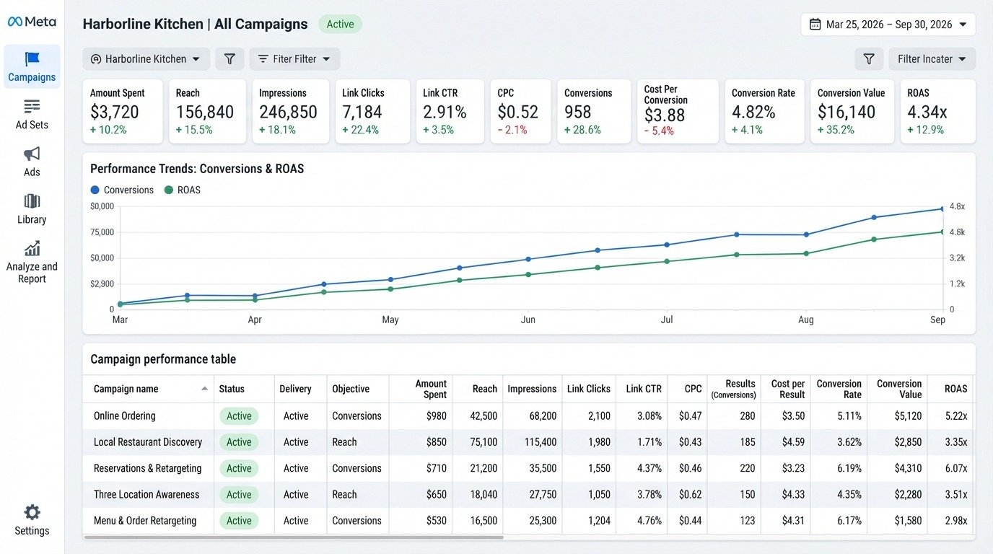Viewport: 993px width, 554px height.
Task: Open the Filter Incater dropdown
Action: click(932, 59)
